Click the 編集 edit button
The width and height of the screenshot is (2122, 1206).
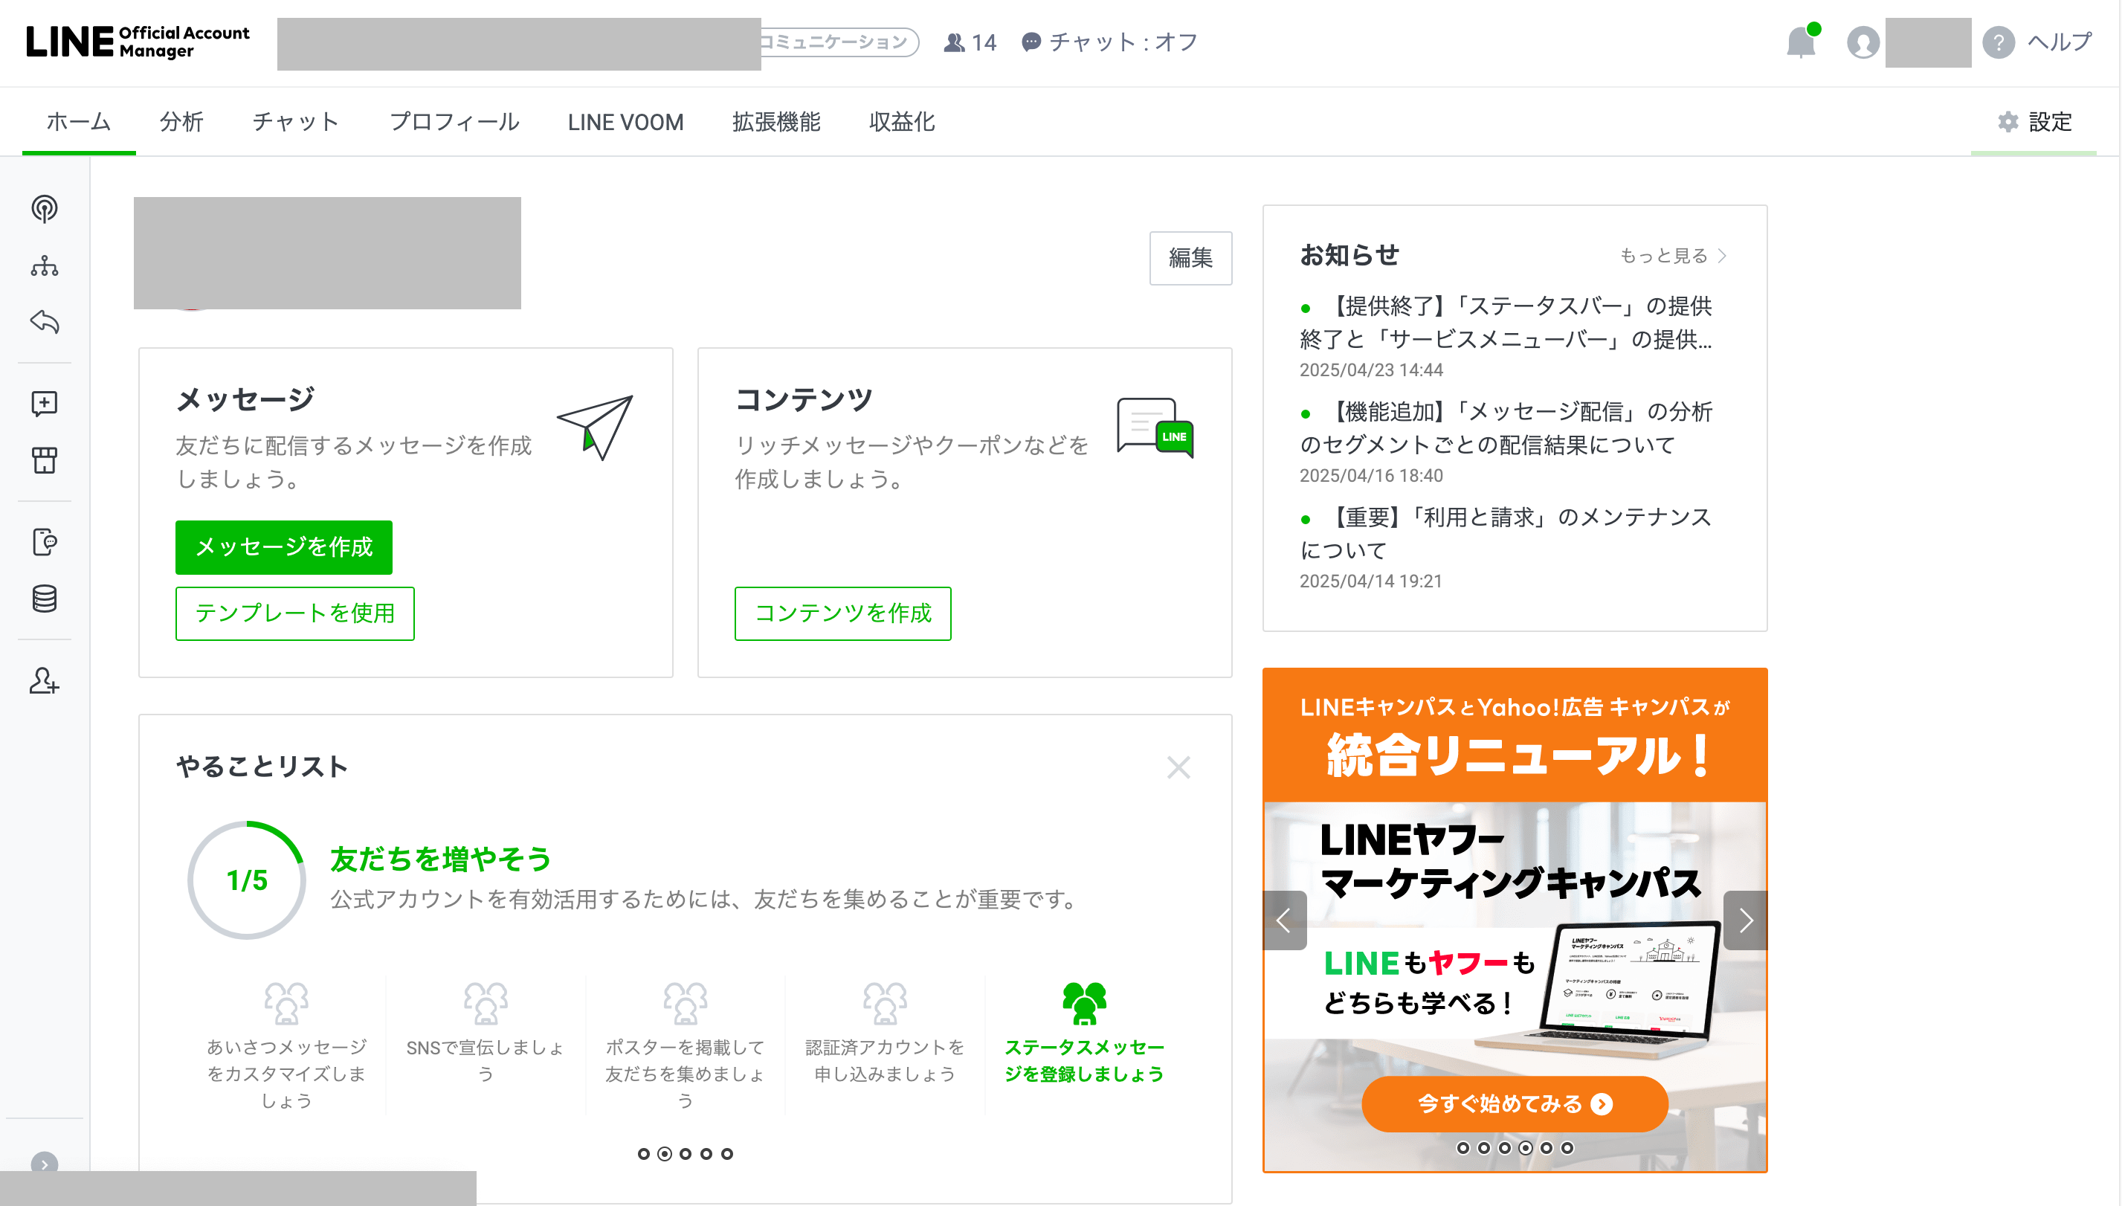(x=1190, y=257)
